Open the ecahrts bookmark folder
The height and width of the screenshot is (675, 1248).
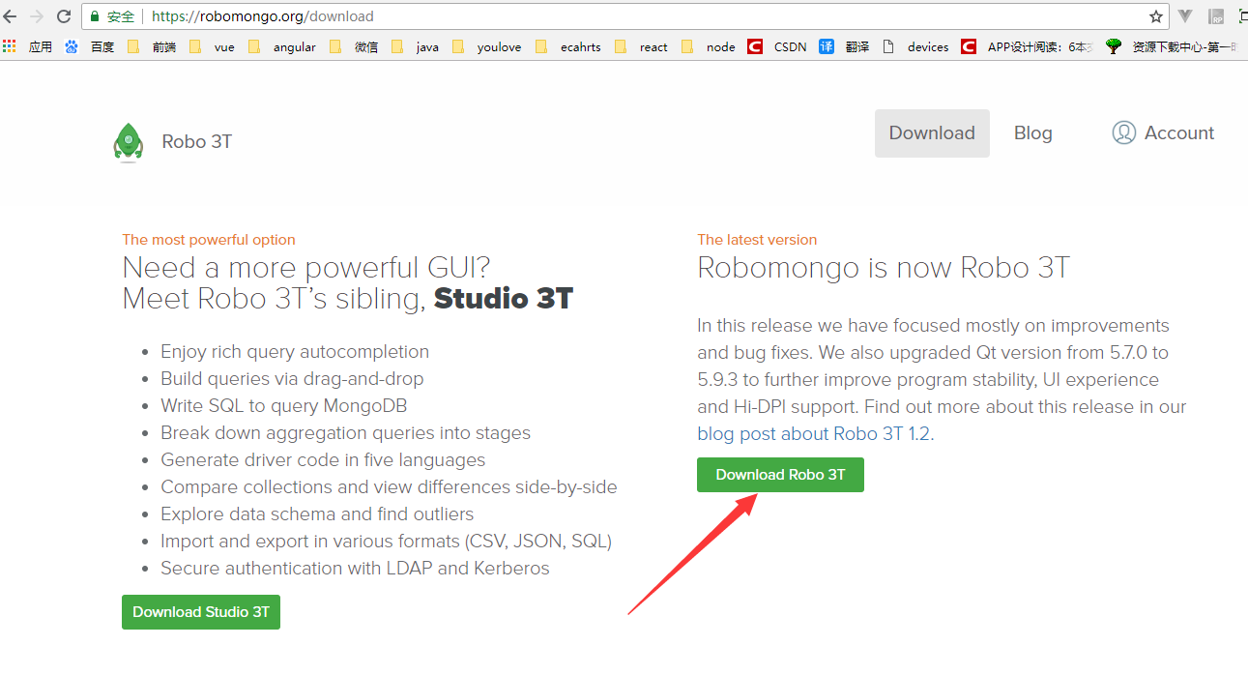point(568,46)
